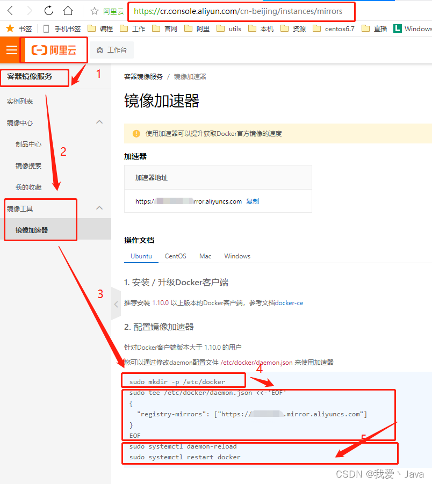The image size is (432, 484).
Task: Open the Windows bookmark with green L icon
Action: [413, 28]
